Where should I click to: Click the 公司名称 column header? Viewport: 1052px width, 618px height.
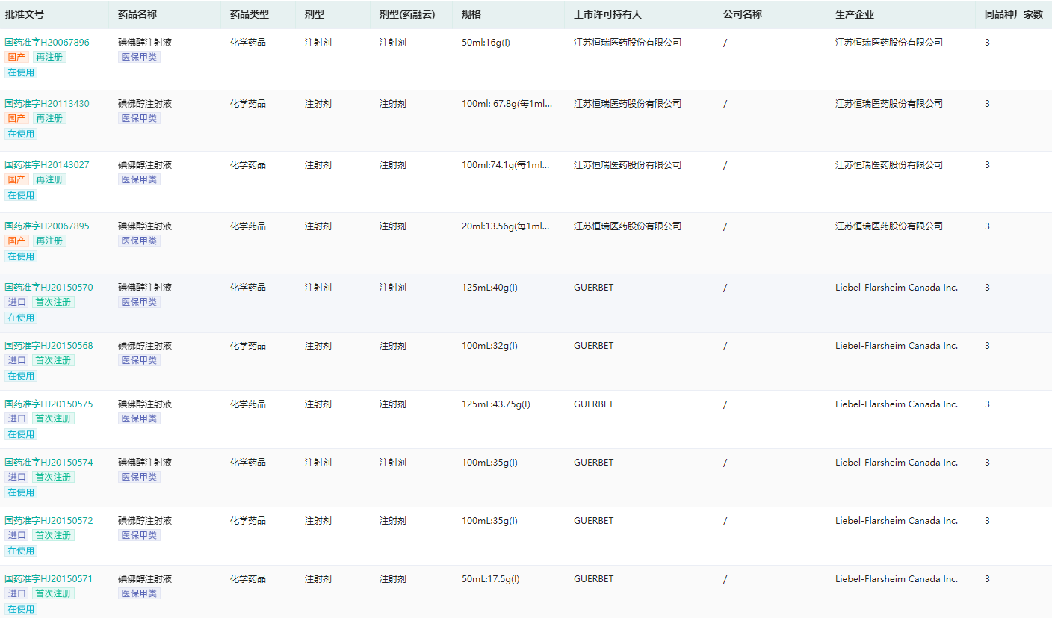coord(743,14)
